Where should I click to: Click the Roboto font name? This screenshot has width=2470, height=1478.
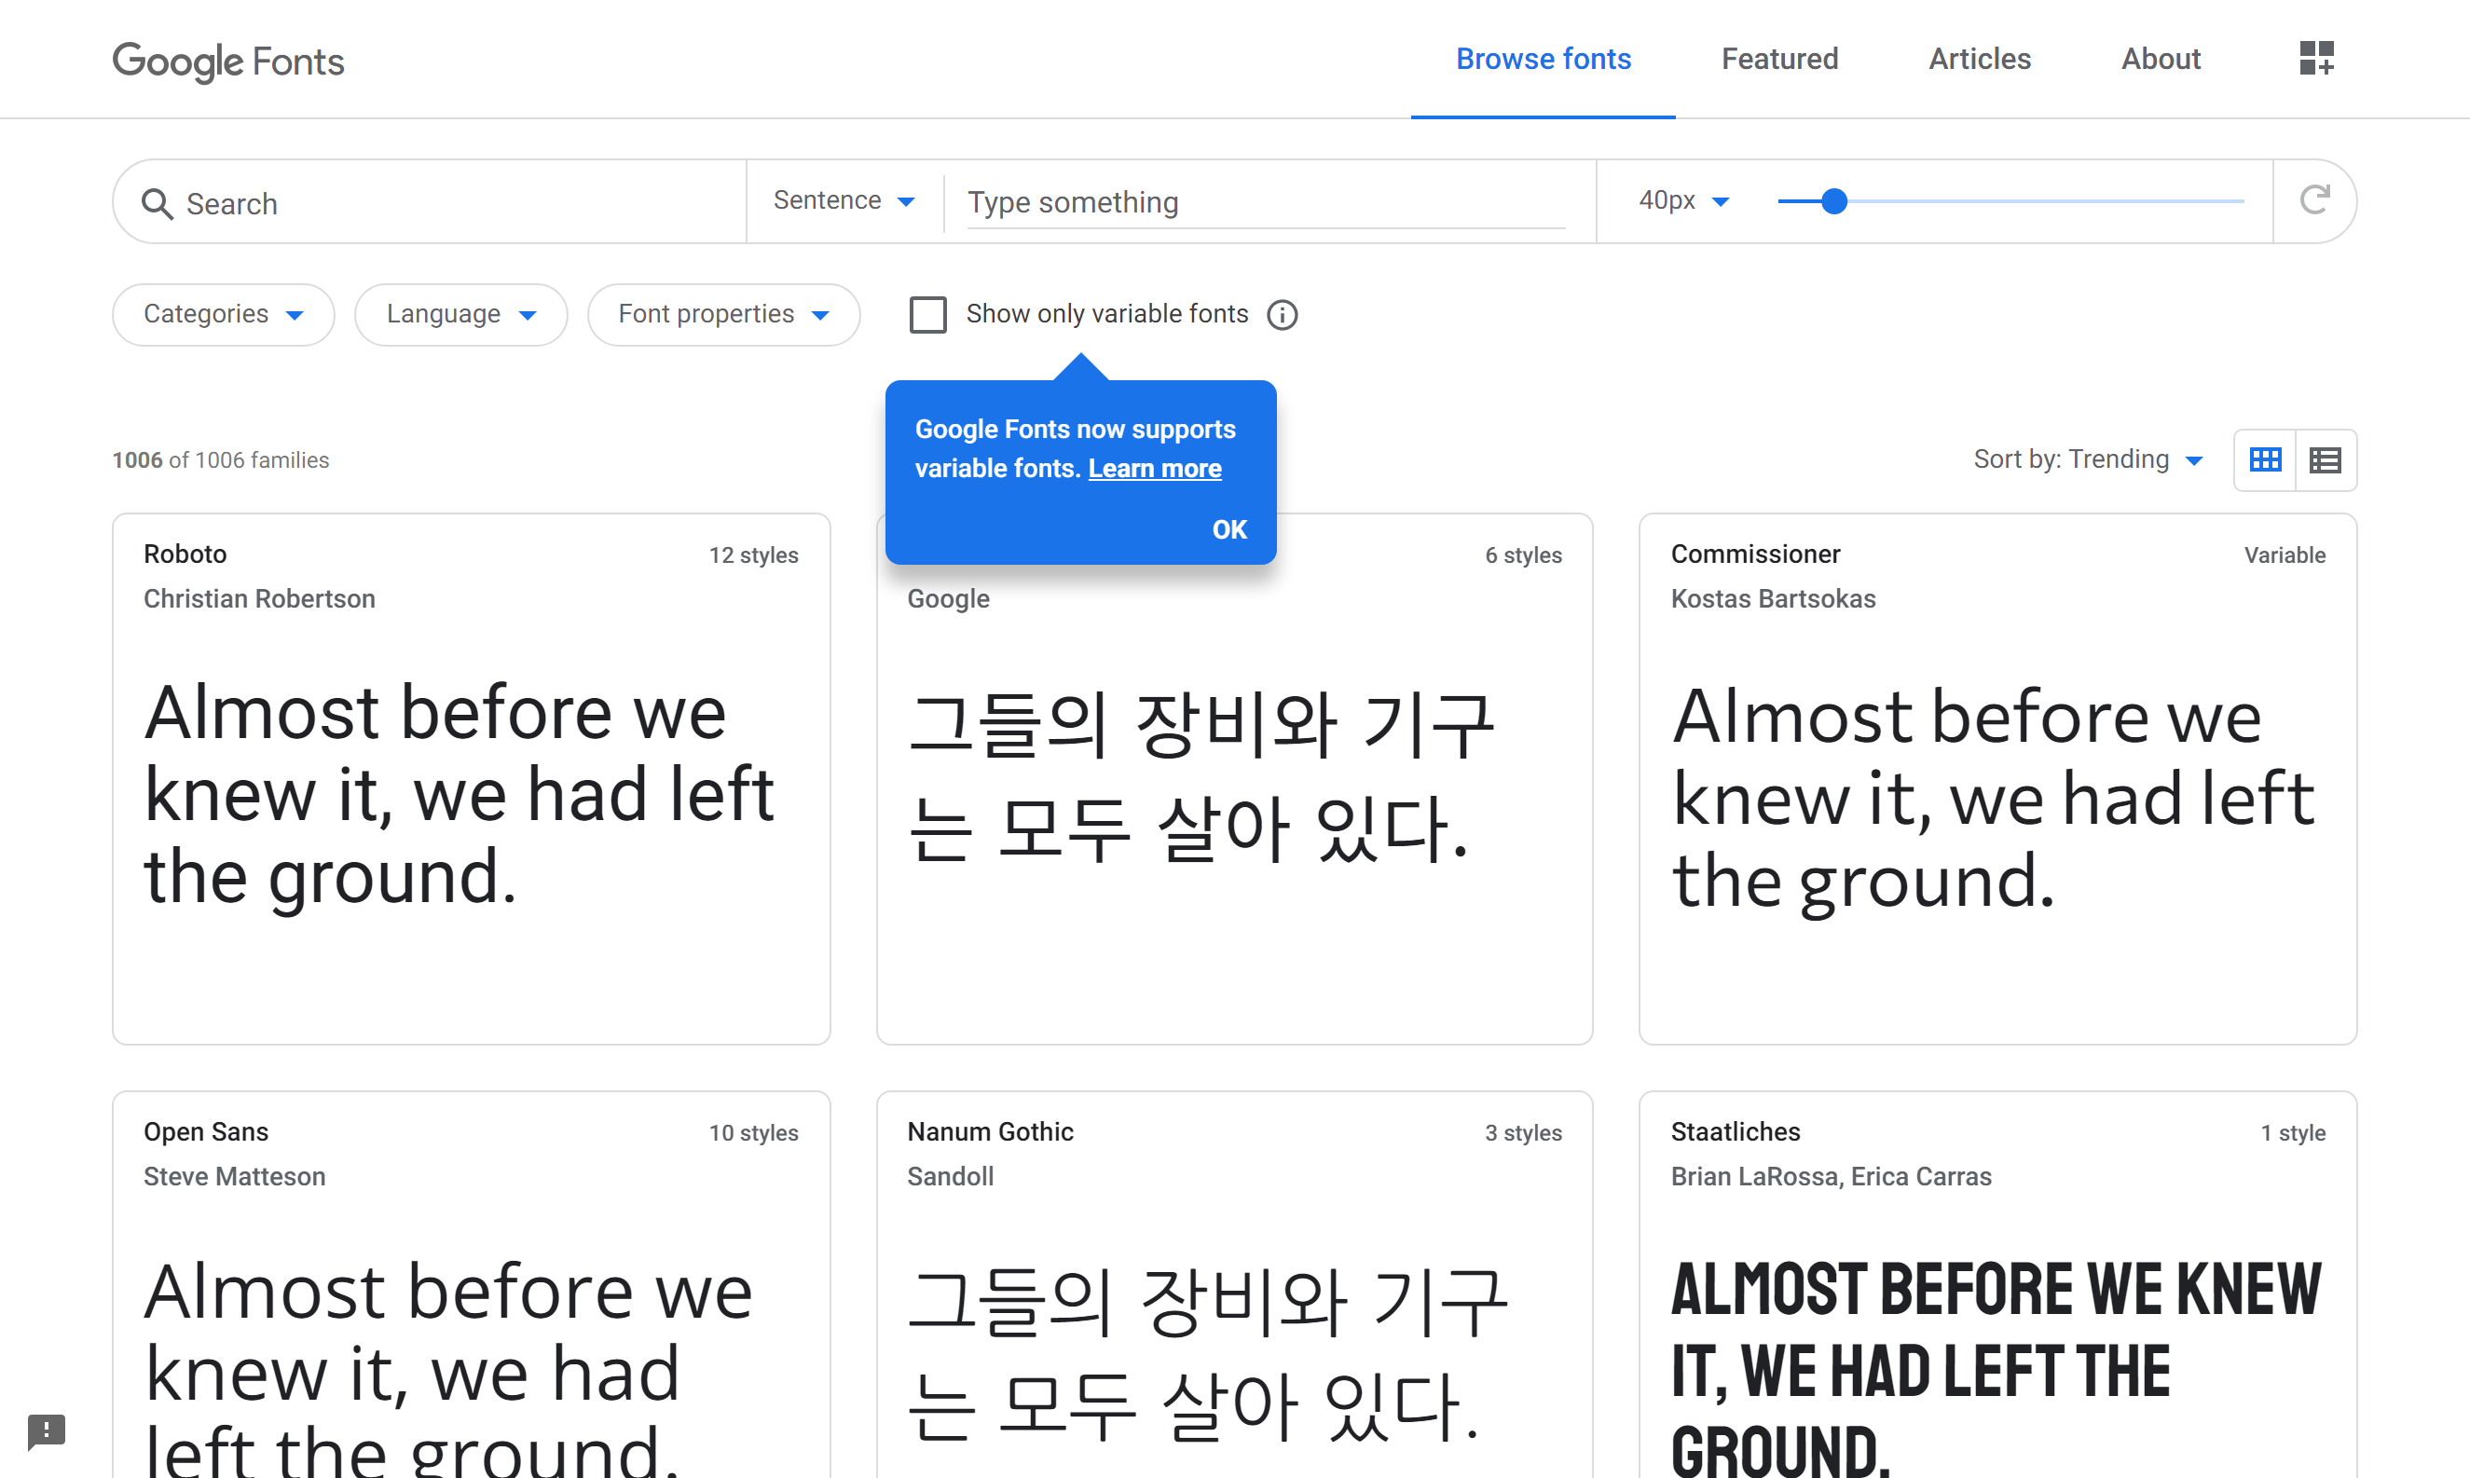click(x=185, y=554)
